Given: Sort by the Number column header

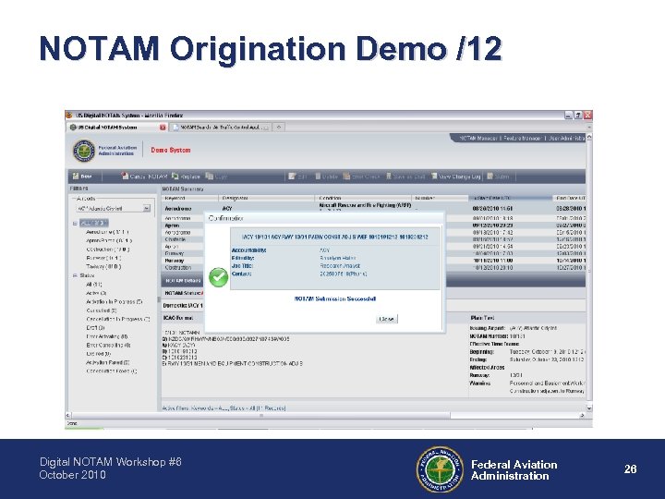Looking at the screenshot, I should 441,198.
